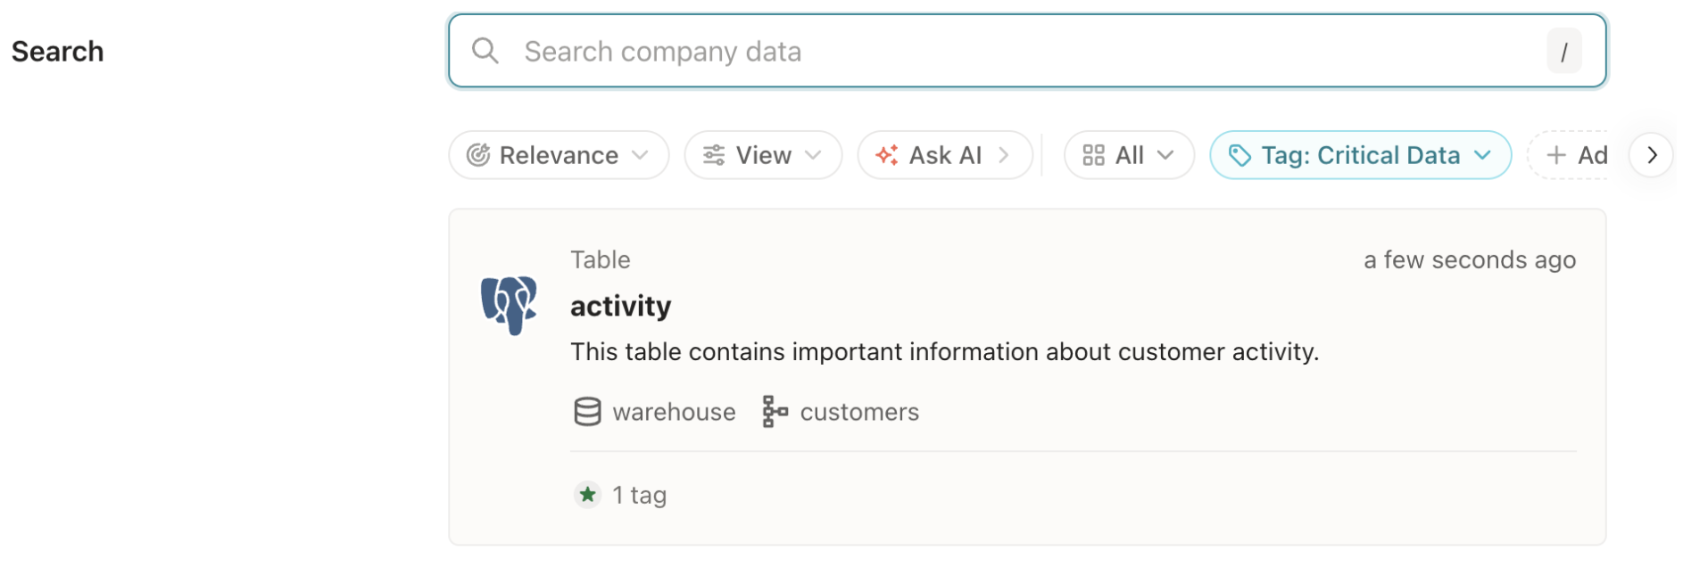Select the warehouse database icon
The height and width of the screenshot is (567, 1683).
[x=588, y=411]
